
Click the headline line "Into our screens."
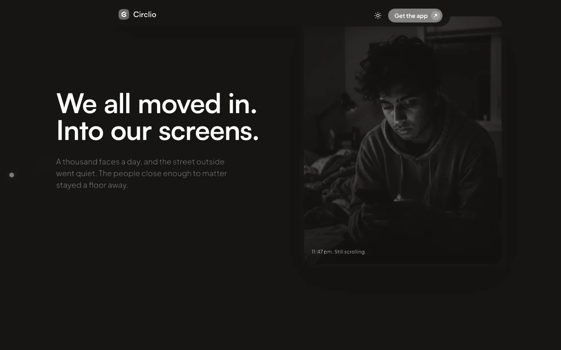pyautogui.click(x=157, y=130)
